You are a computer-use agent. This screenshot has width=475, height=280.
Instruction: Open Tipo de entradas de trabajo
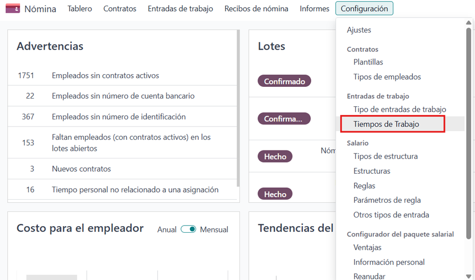[400, 109]
